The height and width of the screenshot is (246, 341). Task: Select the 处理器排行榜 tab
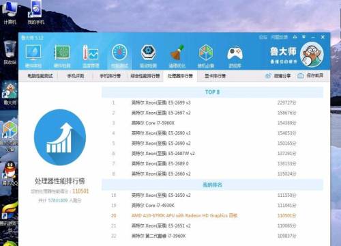point(180,76)
